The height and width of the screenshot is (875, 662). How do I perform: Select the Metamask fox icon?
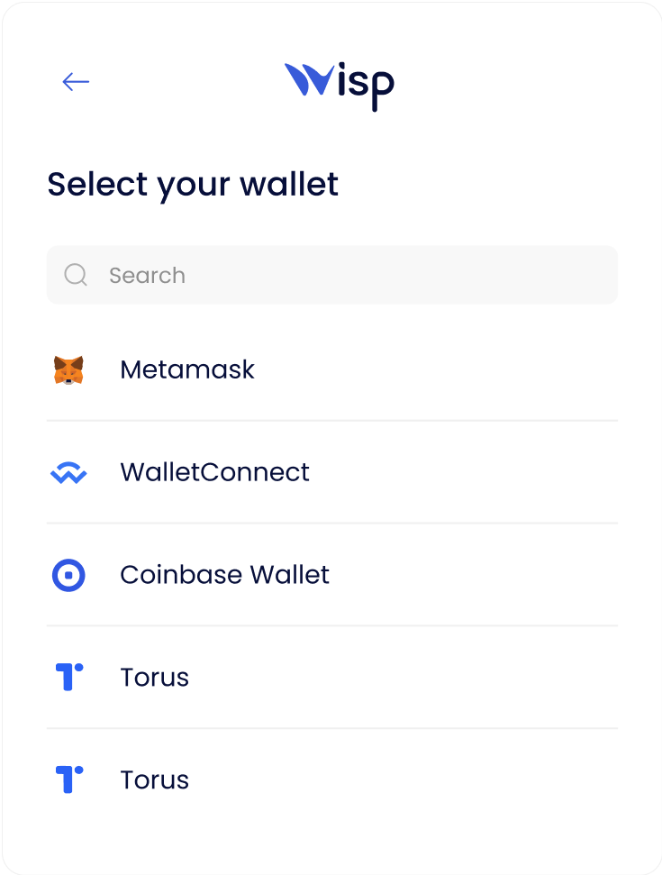pyautogui.click(x=71, y=369)
